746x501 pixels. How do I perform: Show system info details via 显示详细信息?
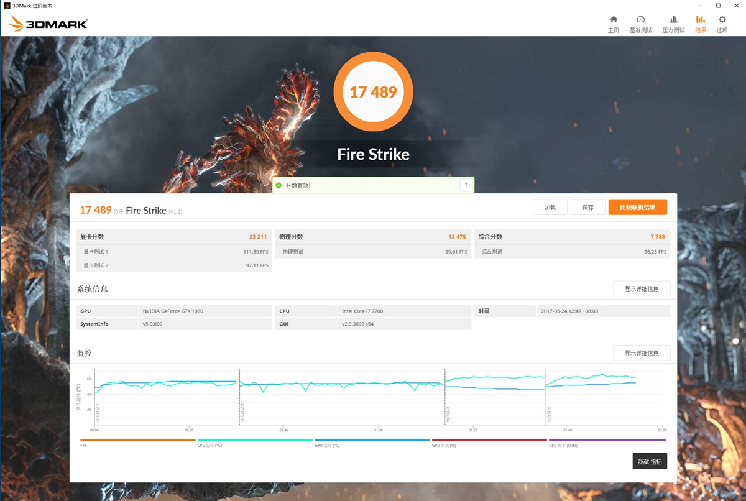642,289
